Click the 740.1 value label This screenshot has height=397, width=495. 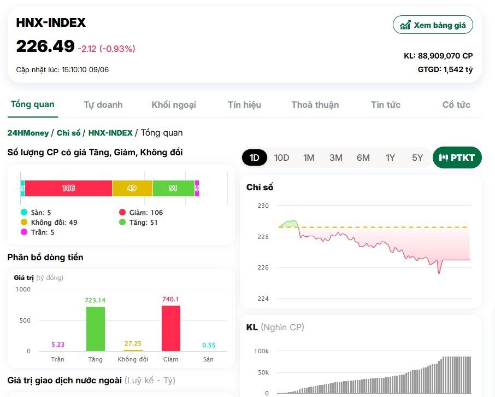pos(170,299)
